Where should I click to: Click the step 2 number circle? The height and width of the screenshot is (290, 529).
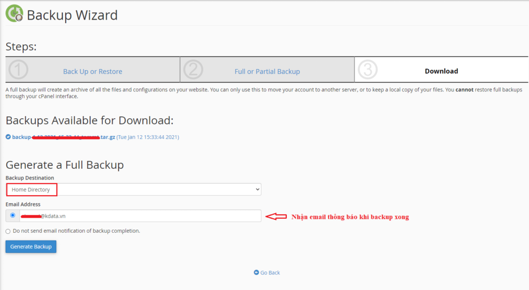[193, 70]
